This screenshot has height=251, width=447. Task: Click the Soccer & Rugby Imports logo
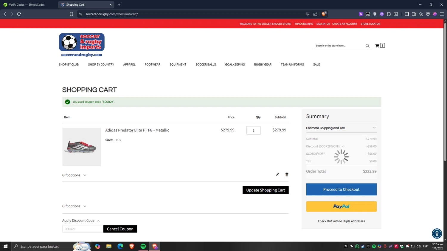[x=82, y=45]
